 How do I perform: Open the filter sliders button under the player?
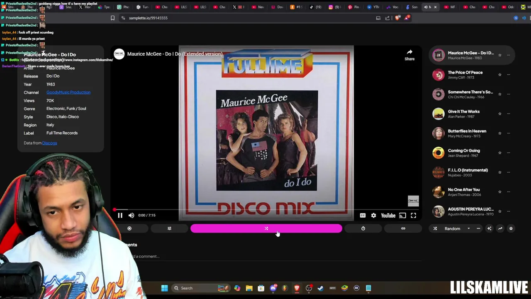point(169,228)
